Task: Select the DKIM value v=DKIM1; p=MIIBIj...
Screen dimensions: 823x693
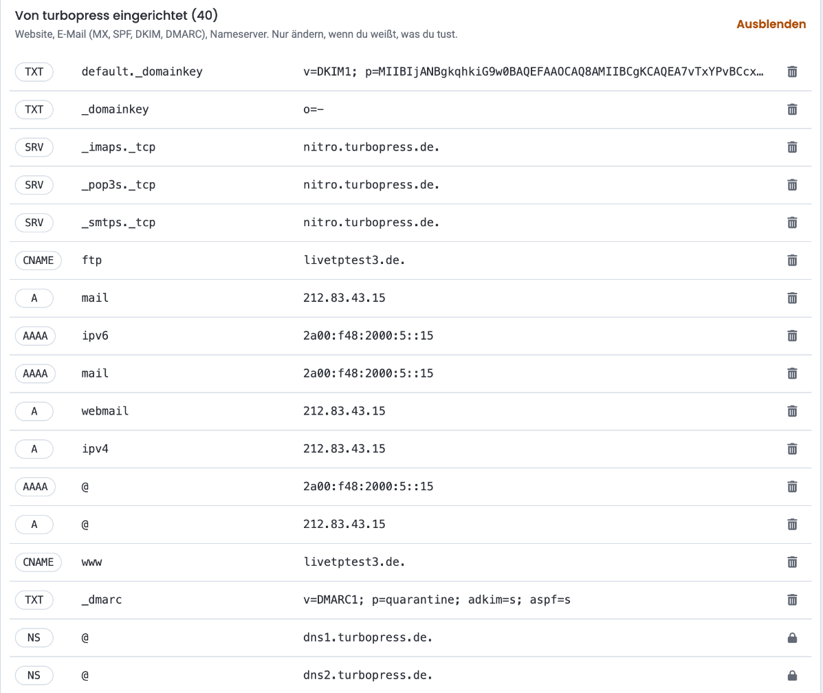Action: [534, 72]
